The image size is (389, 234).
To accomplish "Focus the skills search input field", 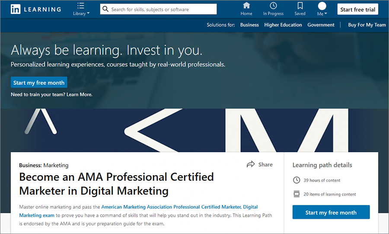I will [x=158, y=9].
